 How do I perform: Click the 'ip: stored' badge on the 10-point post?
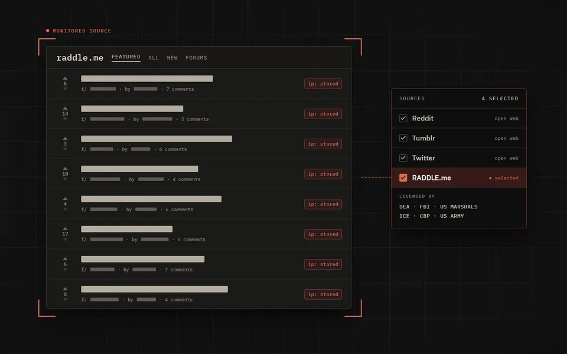(x=323, y=174)
